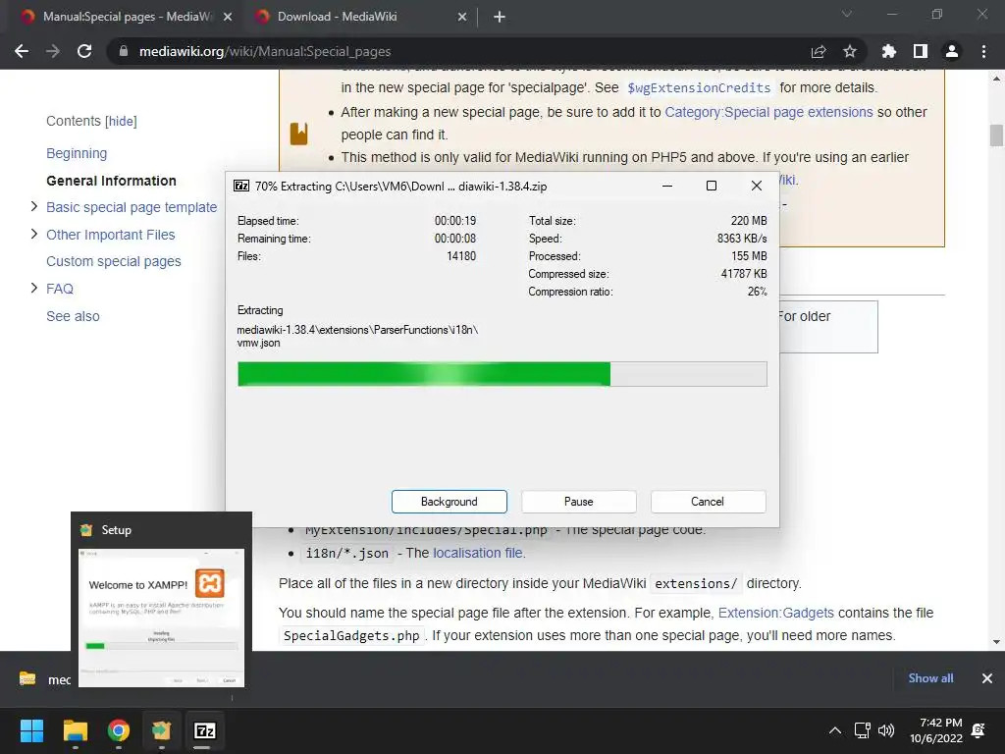1005x754 pixels.
Task: Go to Custom special pages section
Action: (114, 261)
